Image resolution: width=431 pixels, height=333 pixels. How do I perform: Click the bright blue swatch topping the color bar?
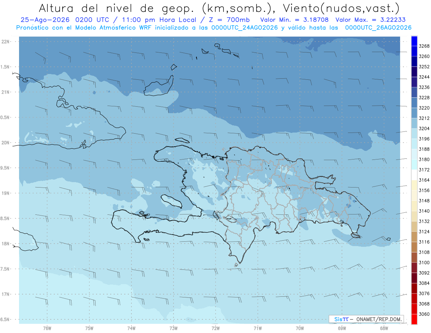(414, 41)
